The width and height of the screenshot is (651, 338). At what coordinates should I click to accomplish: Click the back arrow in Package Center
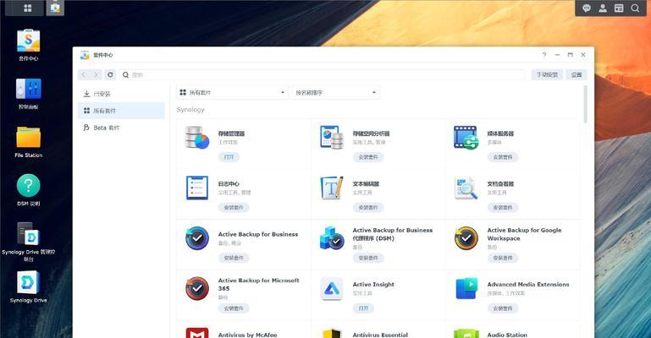84,74
